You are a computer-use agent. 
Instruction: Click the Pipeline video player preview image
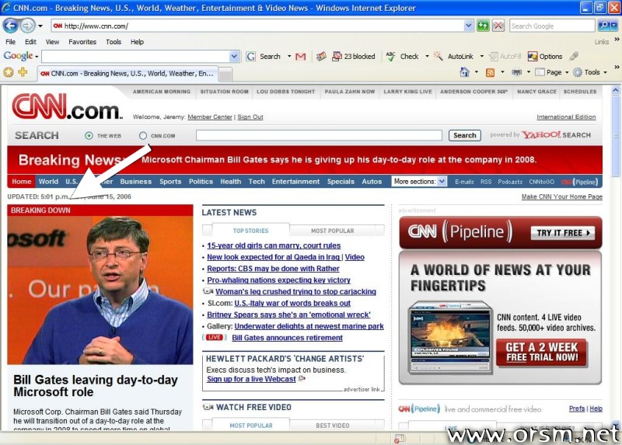point(450,337)
